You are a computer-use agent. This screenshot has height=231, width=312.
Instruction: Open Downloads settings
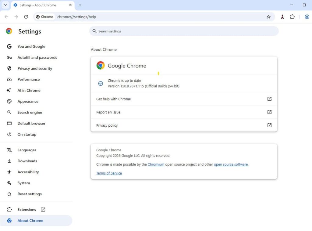click(x=37, y=161)
